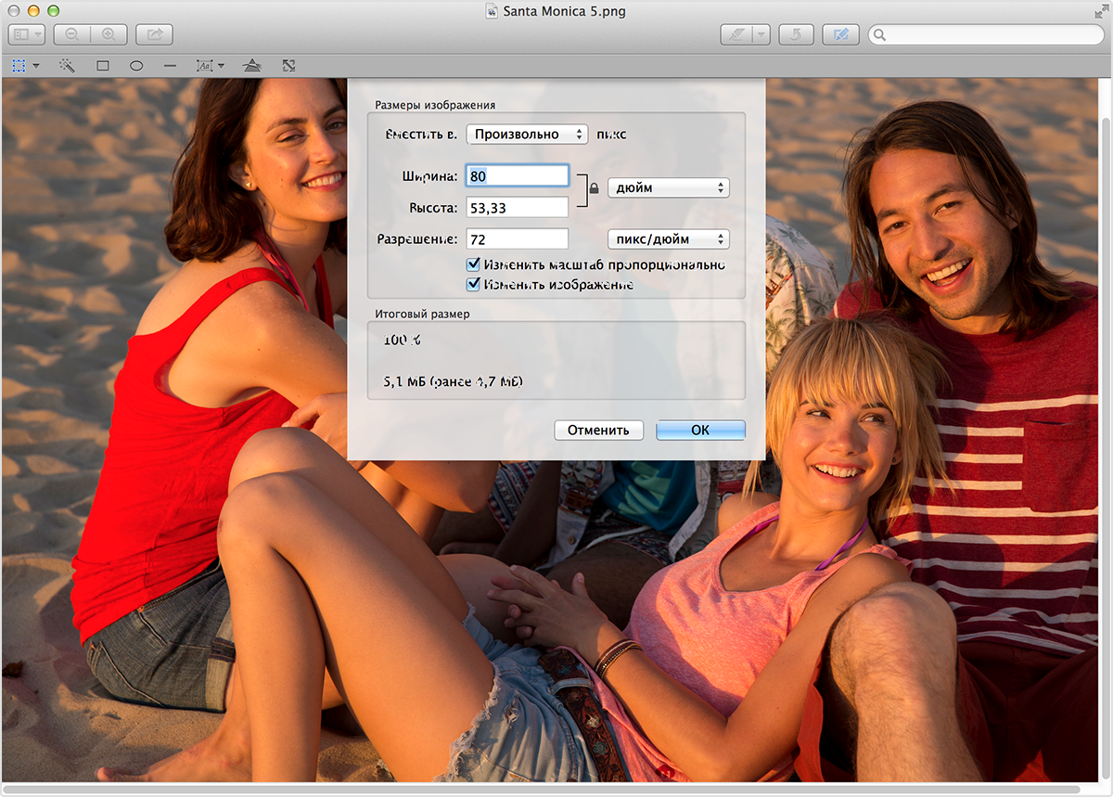Open the Adjust Color prism tool
Image resolution: width=1113 pixels, height=798 pixels.
coord(251,66)
